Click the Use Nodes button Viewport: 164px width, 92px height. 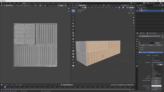tap(151, 52)
